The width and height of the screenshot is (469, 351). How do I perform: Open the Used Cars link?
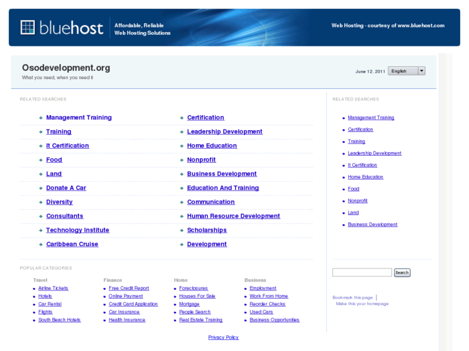coord(261,312)
